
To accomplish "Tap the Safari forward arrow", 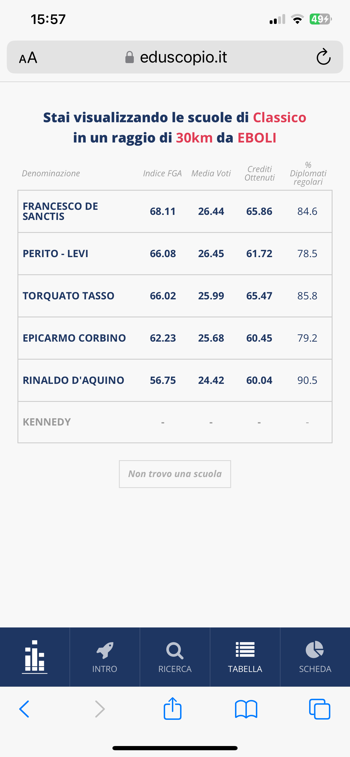I will [x=100, y=709].
